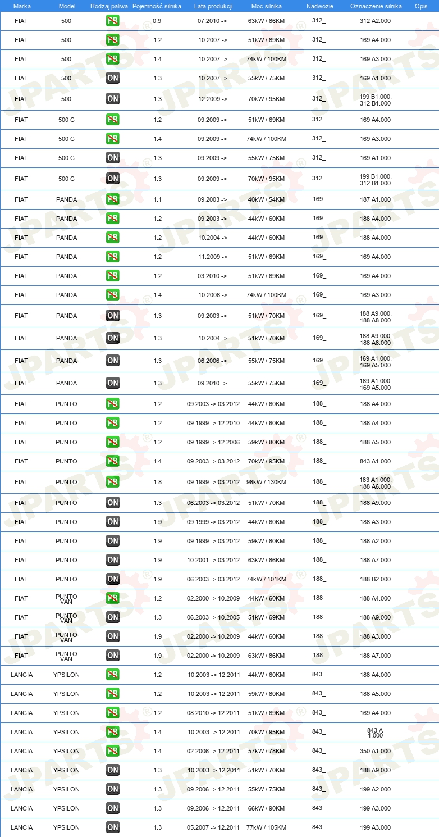Image resolution: width=439 pixels, height=837 pixels.
Task: Click petrol fuel icon in FIAT 500 0.9 row
Action: 113,21
